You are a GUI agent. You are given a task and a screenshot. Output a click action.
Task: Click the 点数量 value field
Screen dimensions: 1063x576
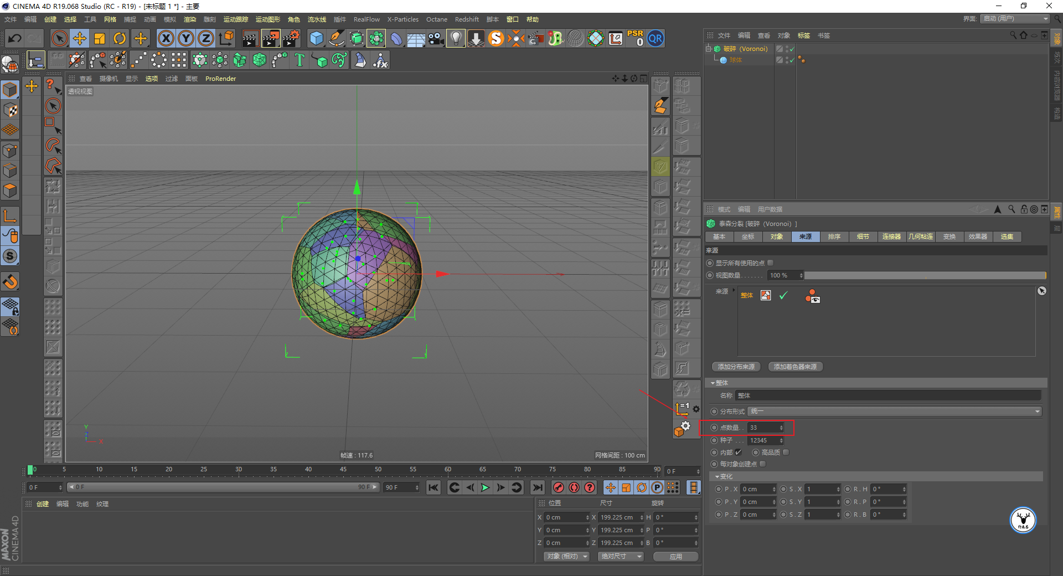click(x=766, y=428)
